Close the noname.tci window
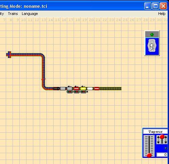 [163, 6]
